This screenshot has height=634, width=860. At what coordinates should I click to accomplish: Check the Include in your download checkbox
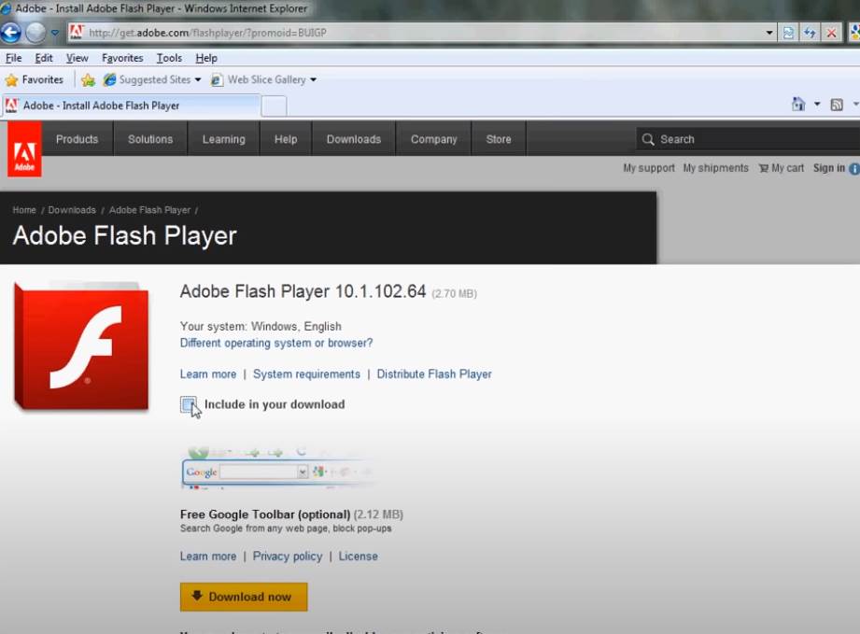pos(188,404)
